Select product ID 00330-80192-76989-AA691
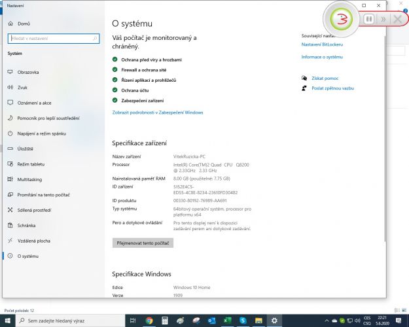409x327 pixels. tap(200, 201)
